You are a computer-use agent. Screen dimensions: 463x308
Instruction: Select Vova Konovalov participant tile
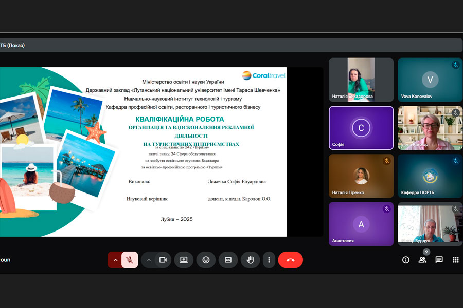pyautogui.click(x=430, y=80)
